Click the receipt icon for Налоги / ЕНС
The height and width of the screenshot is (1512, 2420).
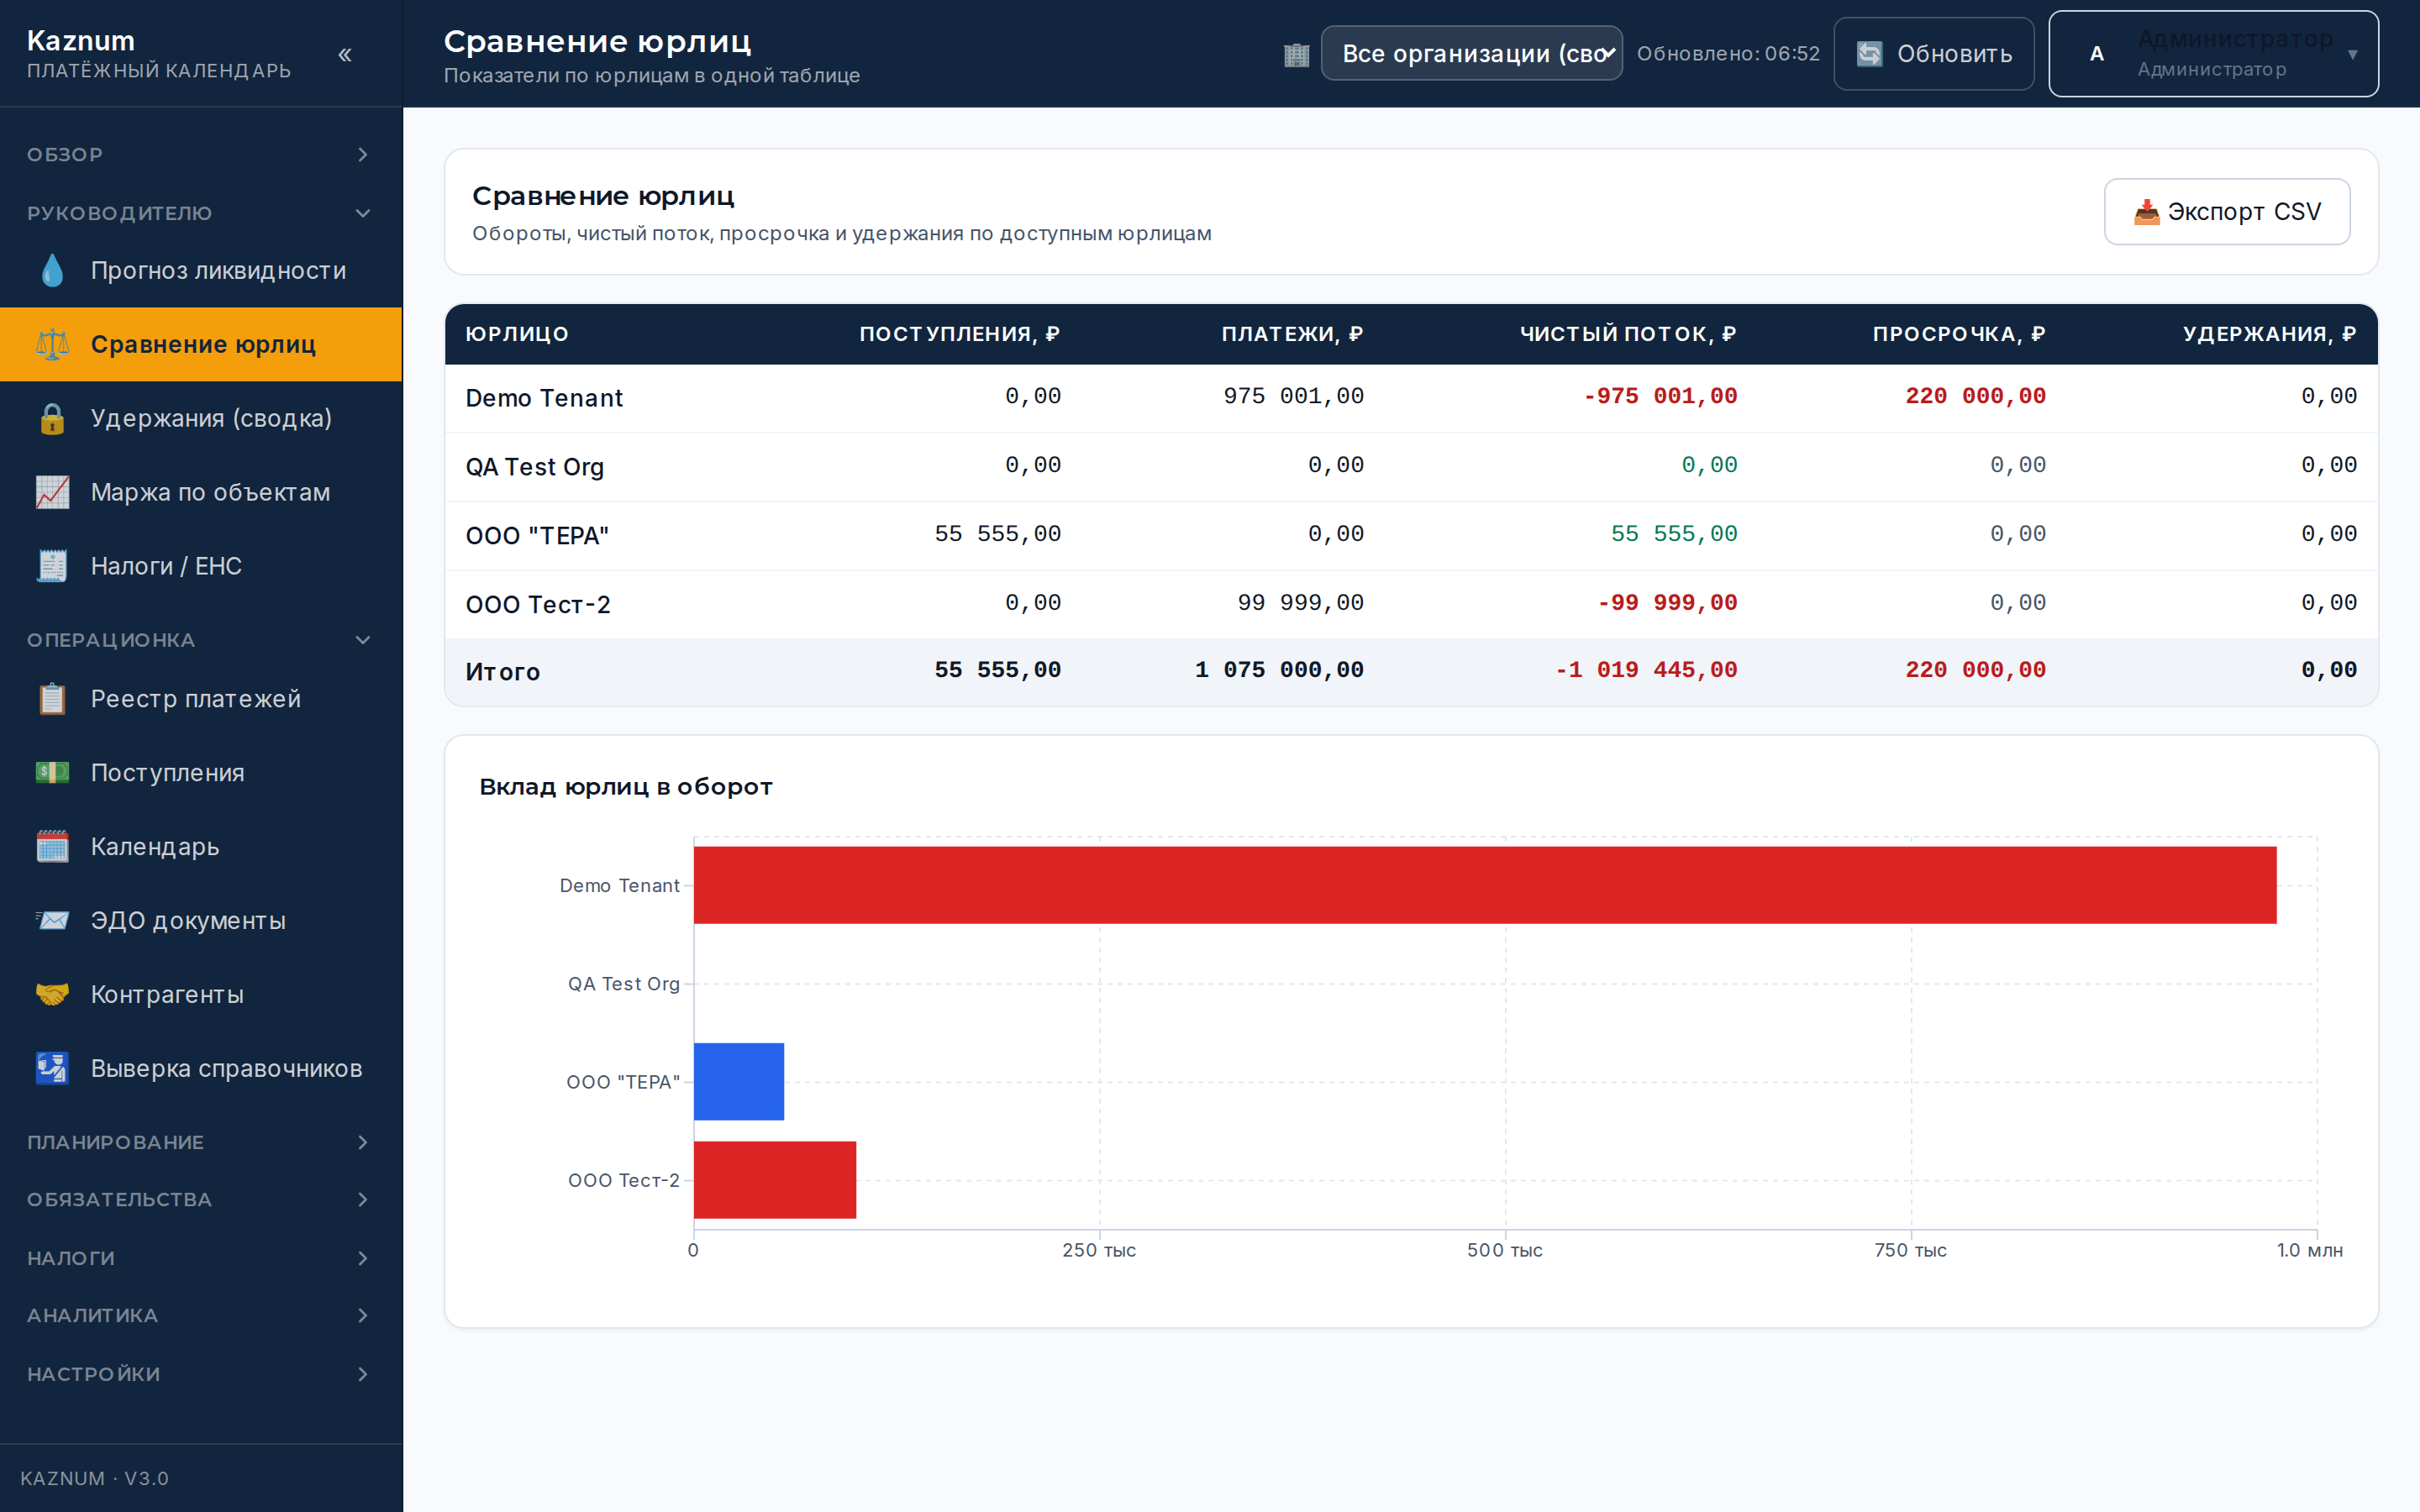click(52, 566)
